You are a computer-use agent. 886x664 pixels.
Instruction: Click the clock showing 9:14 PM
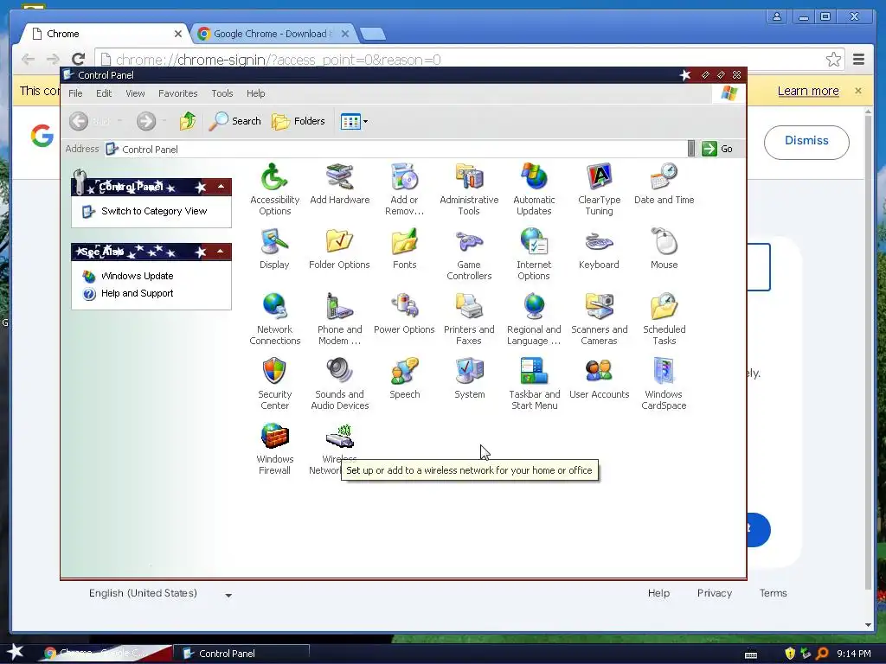click(x=853, y=654)
